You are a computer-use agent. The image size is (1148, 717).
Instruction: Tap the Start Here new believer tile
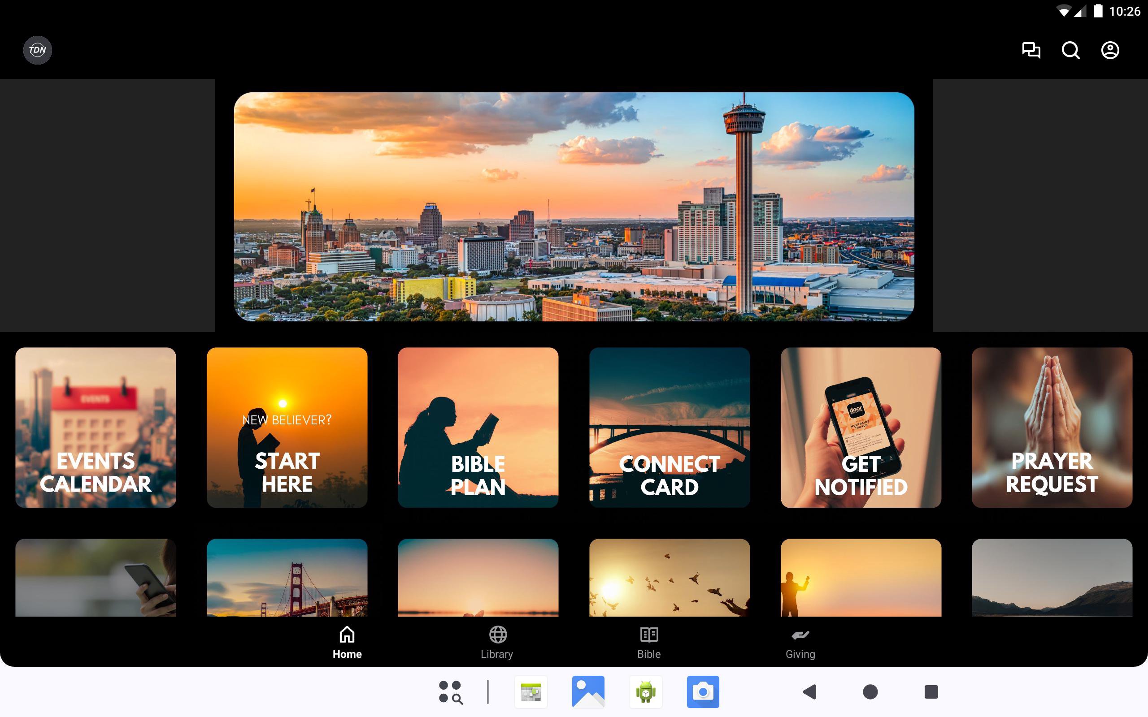(x=287, y=427)
